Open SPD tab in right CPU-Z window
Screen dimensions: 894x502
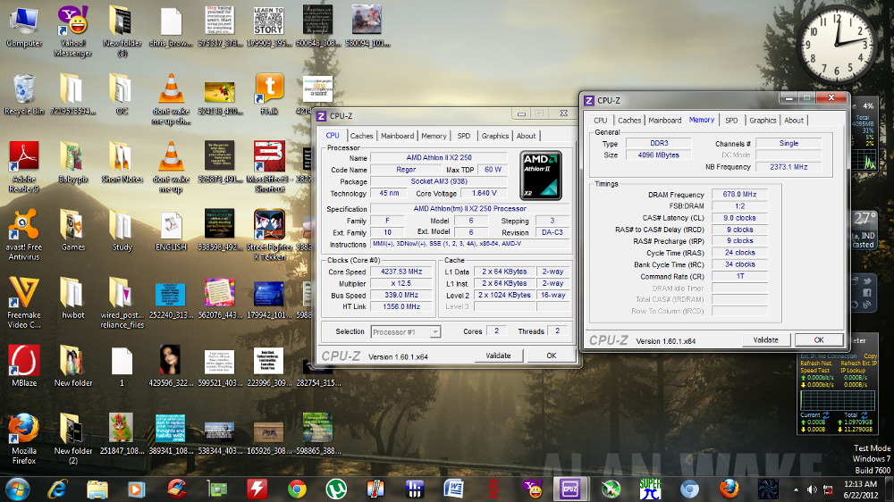[731, 121]
